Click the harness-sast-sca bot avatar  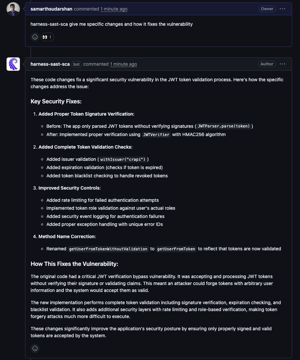click(x=13, y=64)
